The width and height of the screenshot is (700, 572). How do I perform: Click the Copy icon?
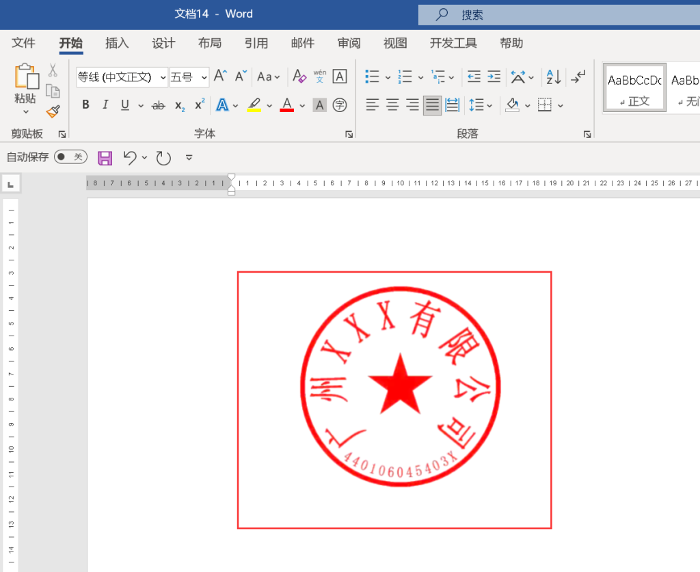53,91
